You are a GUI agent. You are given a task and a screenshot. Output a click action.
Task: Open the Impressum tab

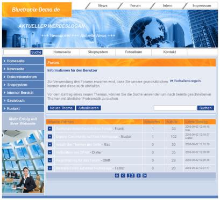(202, 6)
